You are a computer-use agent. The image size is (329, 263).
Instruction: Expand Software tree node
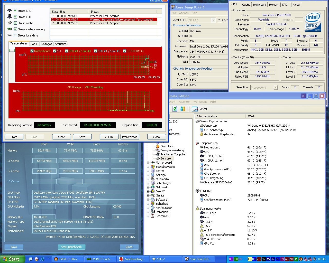148,200
